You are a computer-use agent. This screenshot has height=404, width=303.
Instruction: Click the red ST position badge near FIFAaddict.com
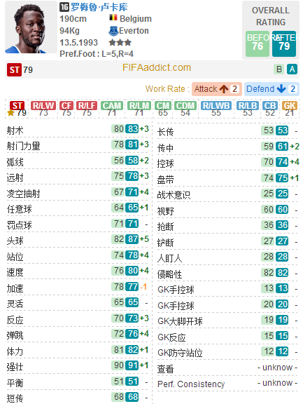(14, 70)
